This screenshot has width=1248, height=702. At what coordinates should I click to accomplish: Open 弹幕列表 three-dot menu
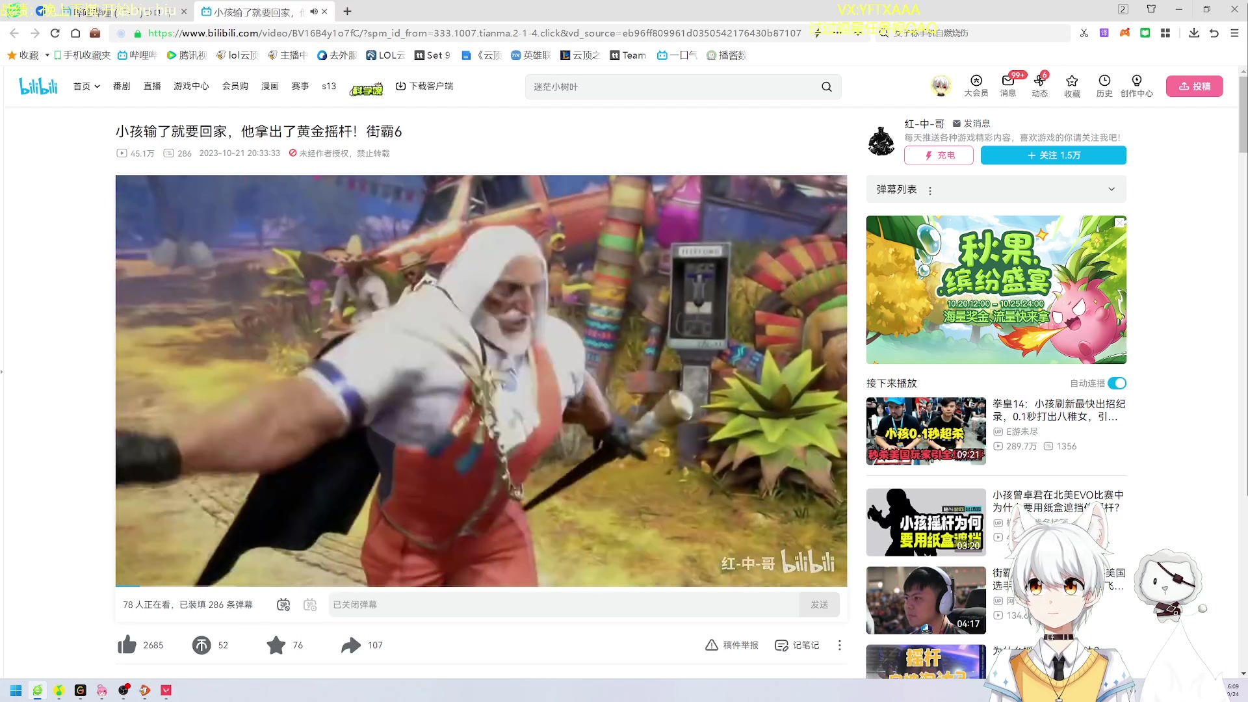pyautogui.click(x=930, y=190)
